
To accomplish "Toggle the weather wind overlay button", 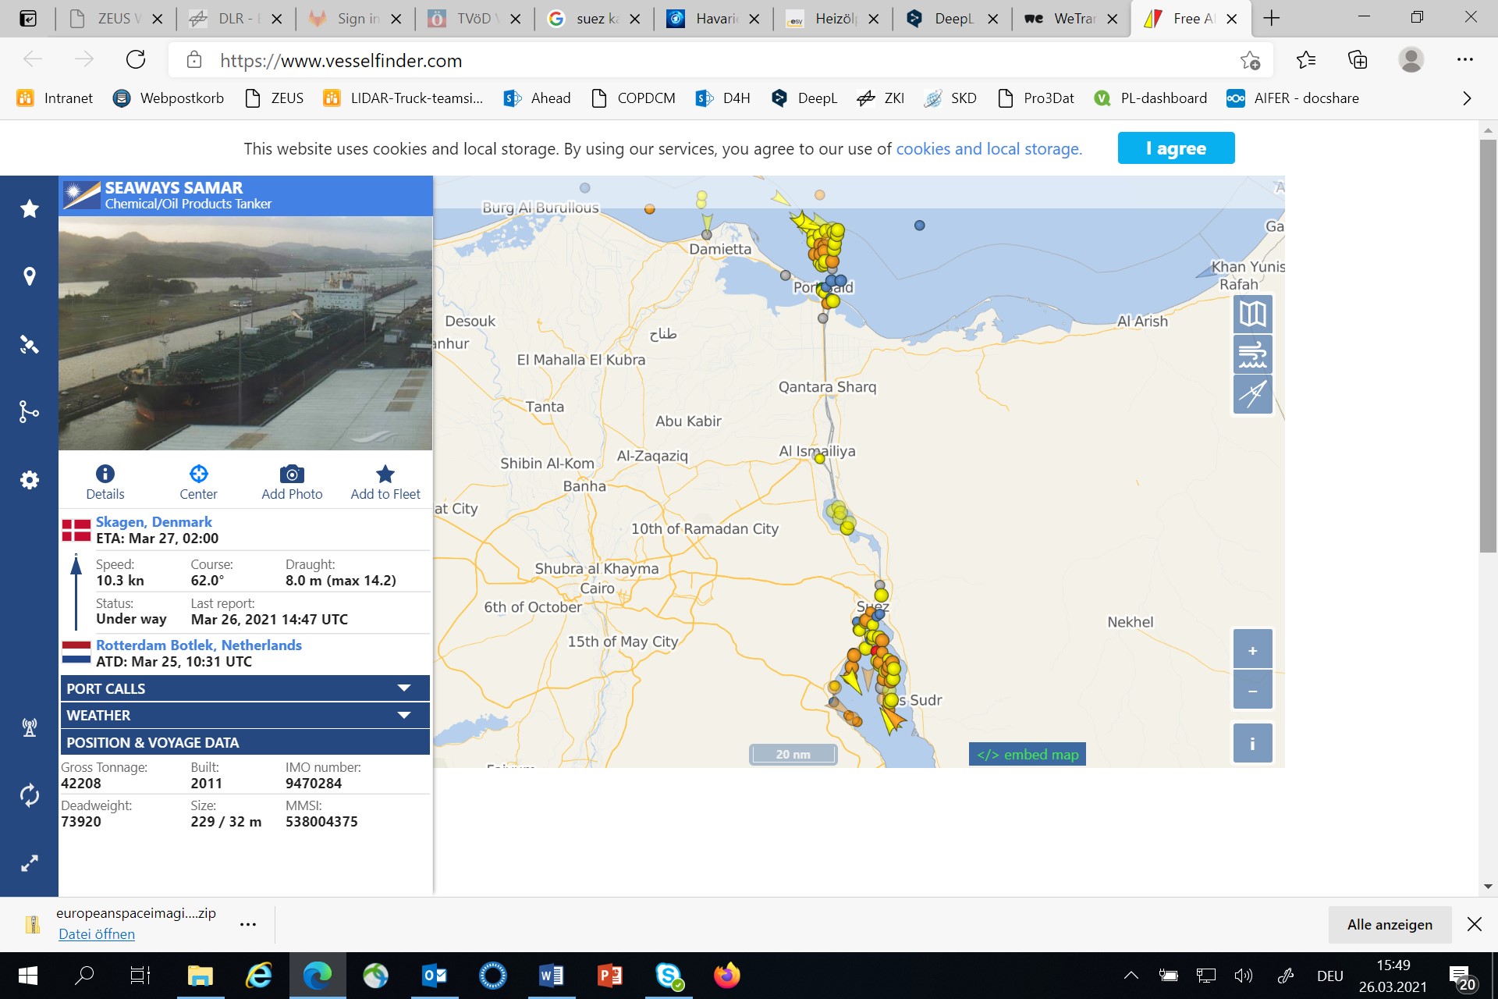I will pyautogui.click(x=1253, y=354).
